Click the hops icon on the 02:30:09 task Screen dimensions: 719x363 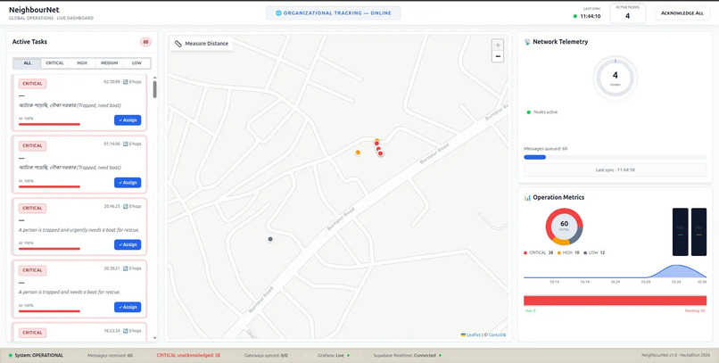125,81
